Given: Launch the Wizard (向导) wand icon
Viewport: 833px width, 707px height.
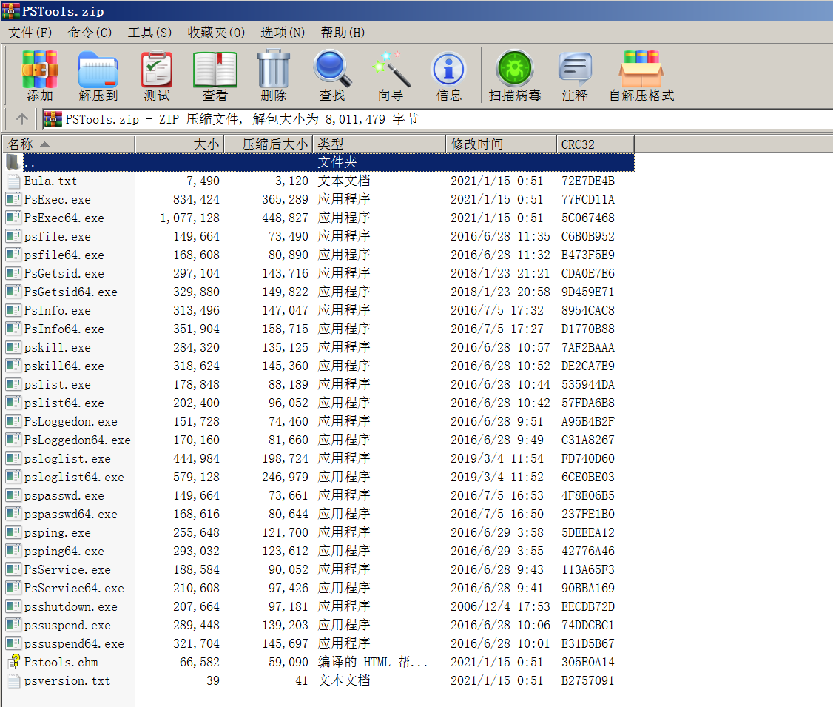Looking at the screenshot, I should click(x=391, y=69).
